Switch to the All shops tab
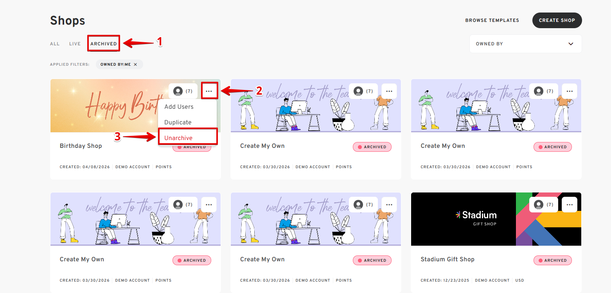The width and height of the screenshot is (611, 293). tap(55, 44)
